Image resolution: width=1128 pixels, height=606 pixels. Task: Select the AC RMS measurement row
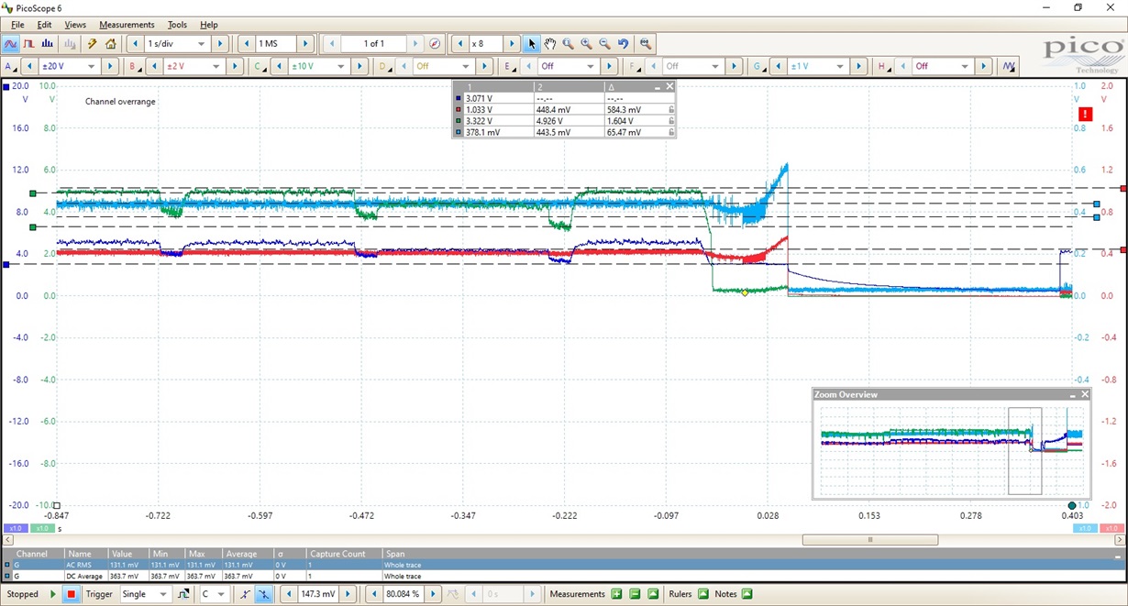coord(564,566)
